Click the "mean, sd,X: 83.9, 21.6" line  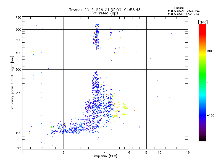coord(184,14)
